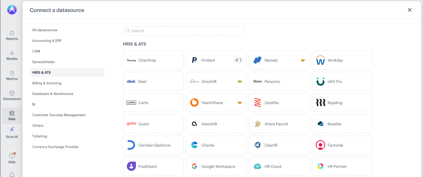423x177 pixels.
Task: Click the Gusto logo icon
Action: point(131,124)
